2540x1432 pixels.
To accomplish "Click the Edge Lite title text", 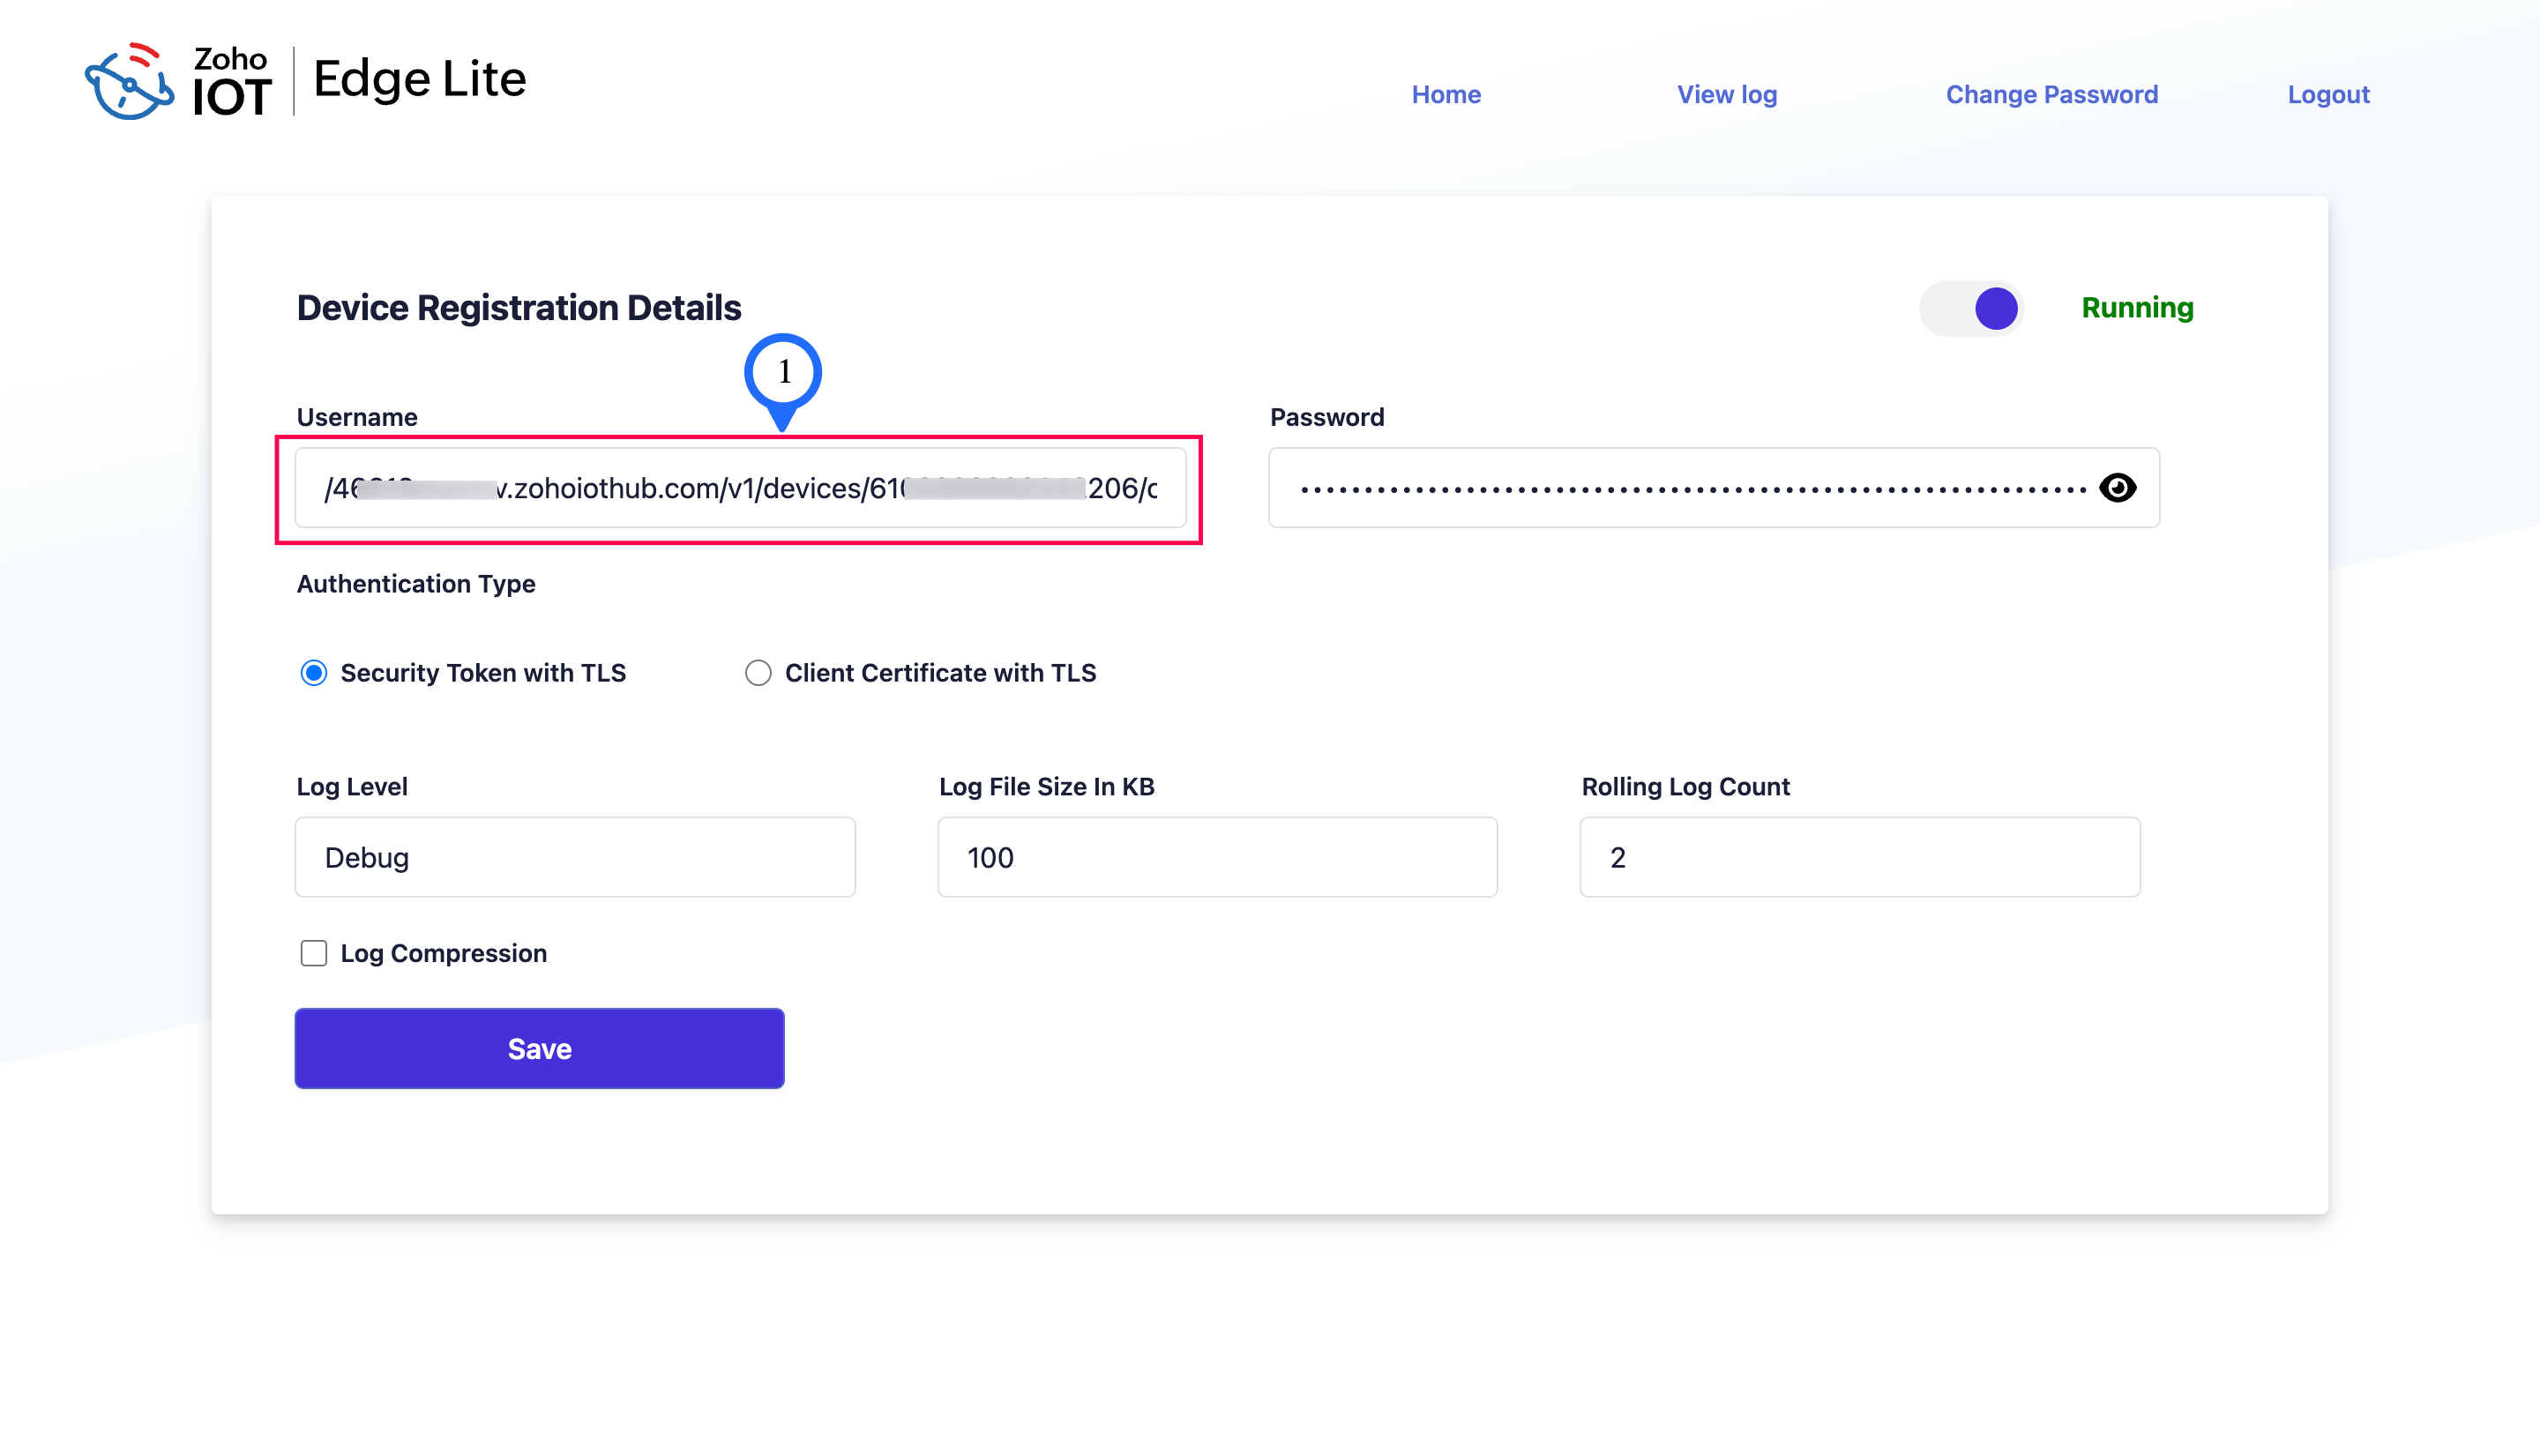I will pos(420,78).
